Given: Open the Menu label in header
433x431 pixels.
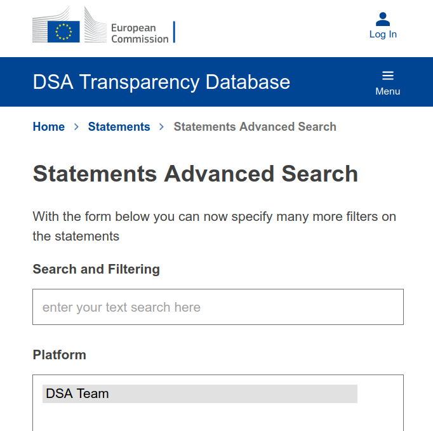Looking at the screenshot, I should [388, 91].
